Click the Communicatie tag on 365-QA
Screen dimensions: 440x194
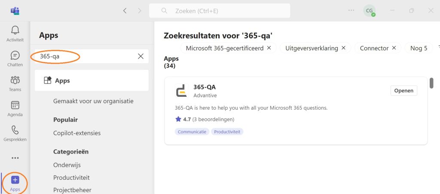pyautogui.click(x=192, y=132)
